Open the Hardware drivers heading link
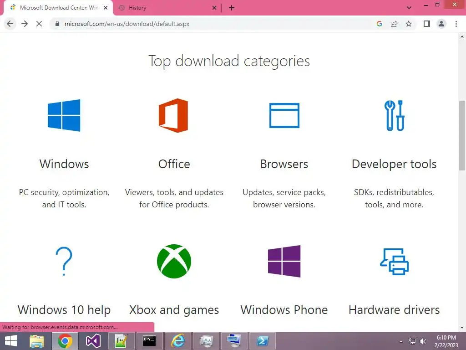Screen dimensions: 466x350 [394, 310]
